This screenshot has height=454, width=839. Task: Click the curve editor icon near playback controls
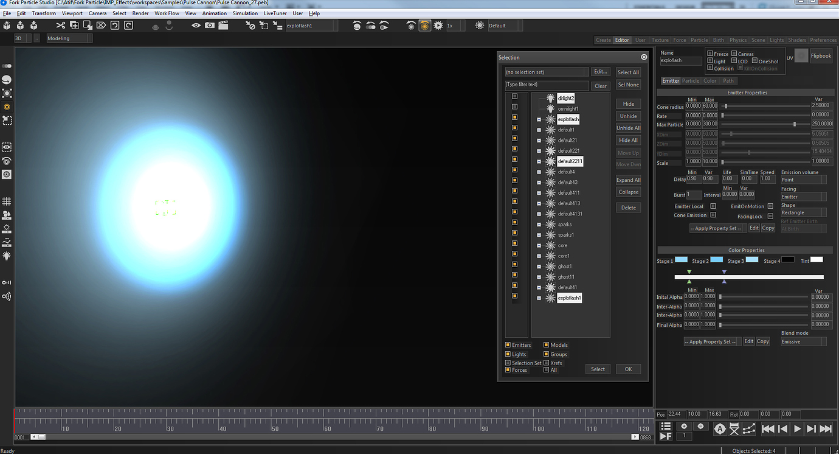tap(748, 428)
